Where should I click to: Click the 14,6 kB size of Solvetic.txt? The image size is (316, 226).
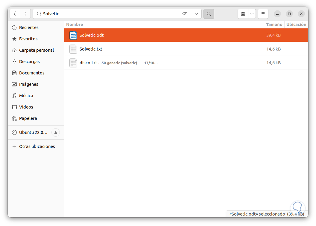274,49
